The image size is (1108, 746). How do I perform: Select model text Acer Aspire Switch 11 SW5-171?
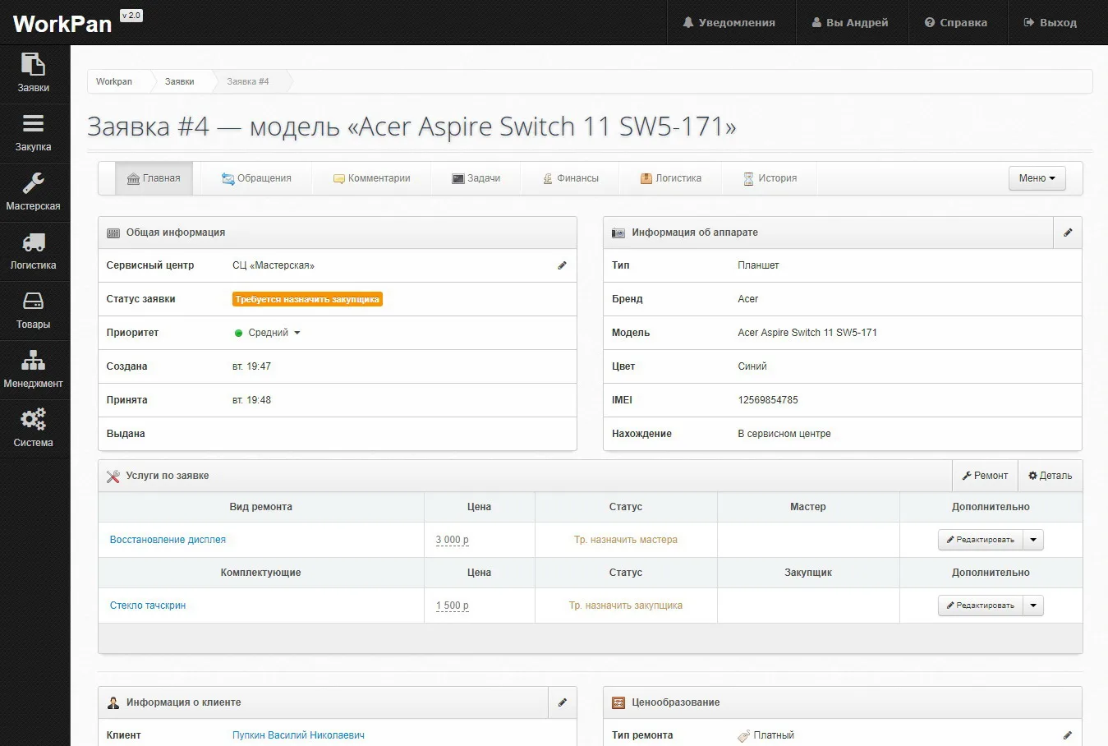[x=807, y=333]
